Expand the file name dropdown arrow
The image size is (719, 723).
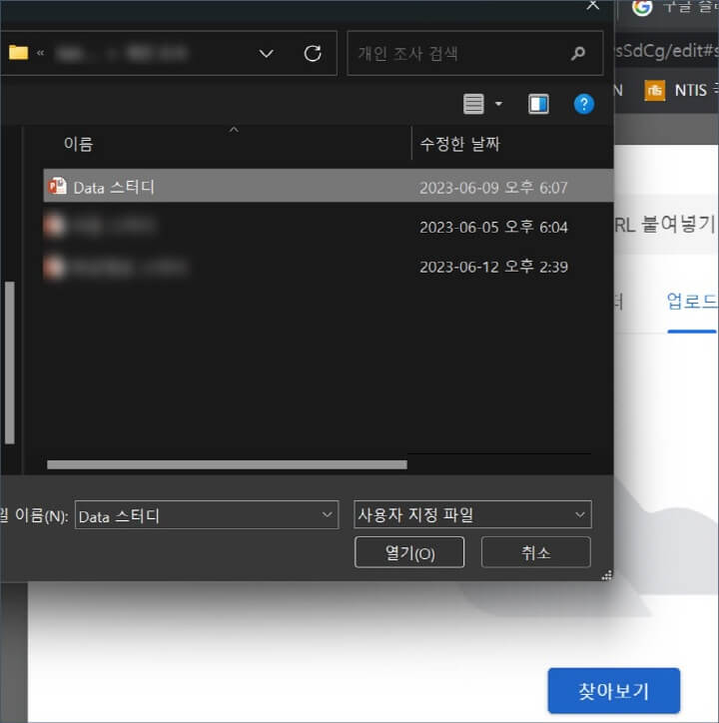click(x=327, y=514)
